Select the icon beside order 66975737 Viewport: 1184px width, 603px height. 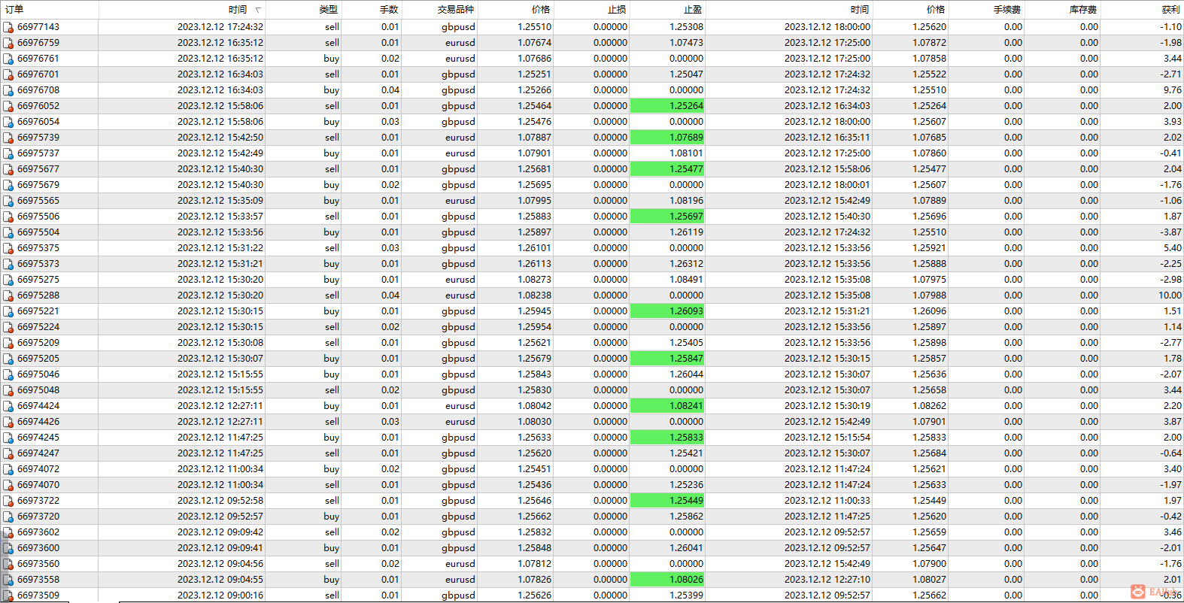8,153
